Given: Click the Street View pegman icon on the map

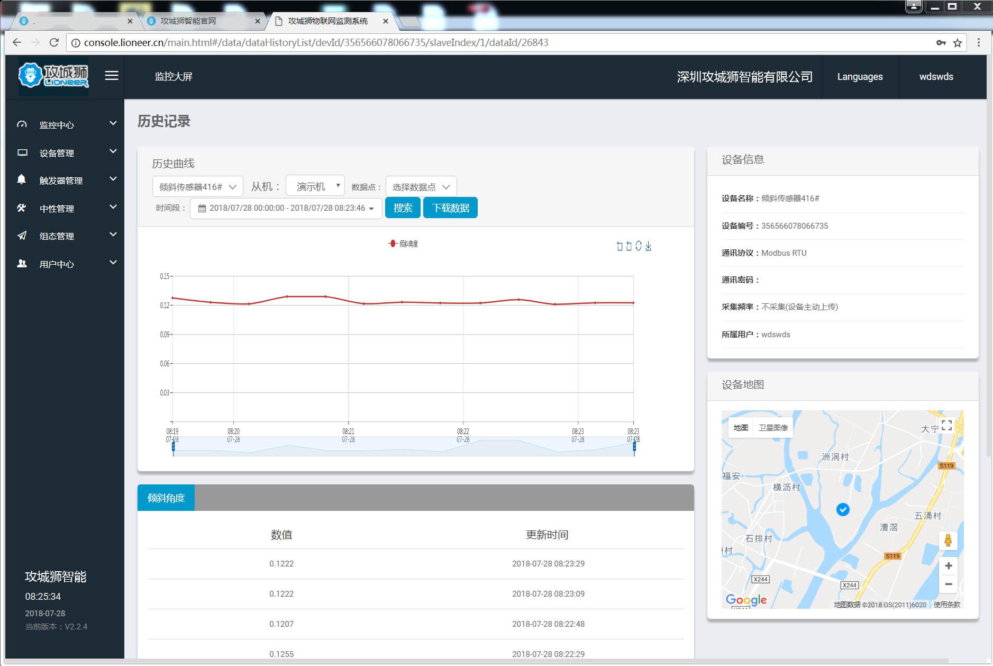Looking at the screenshot, I should click(x=948, y=540).
